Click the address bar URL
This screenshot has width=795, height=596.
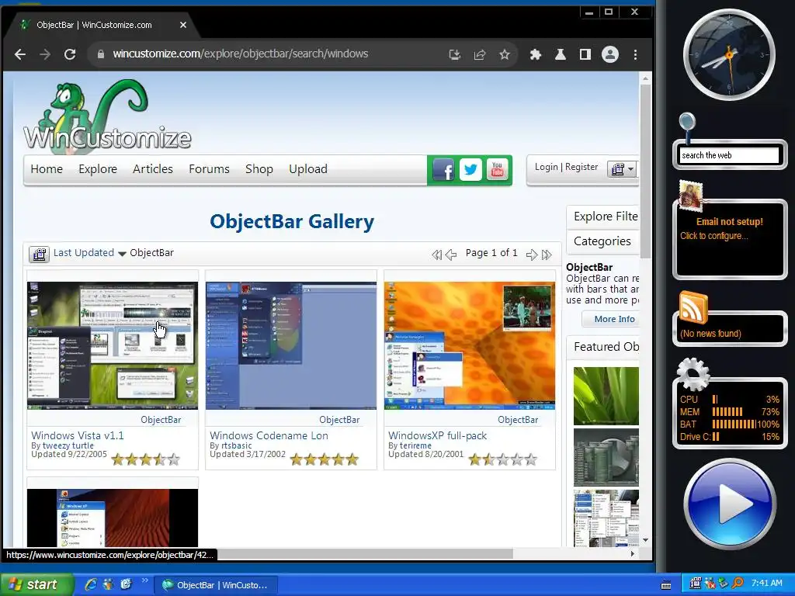(x=241, y=54)
